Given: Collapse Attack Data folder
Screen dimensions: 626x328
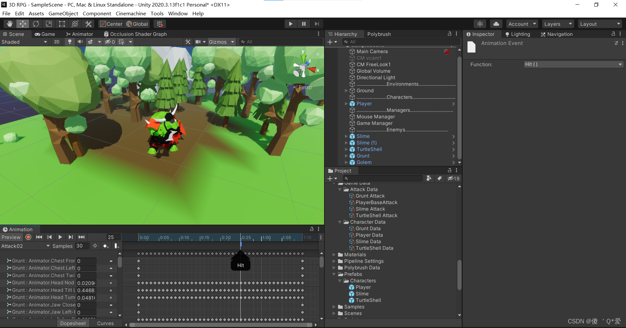Looking at the screenshot, I should (340, 189).
